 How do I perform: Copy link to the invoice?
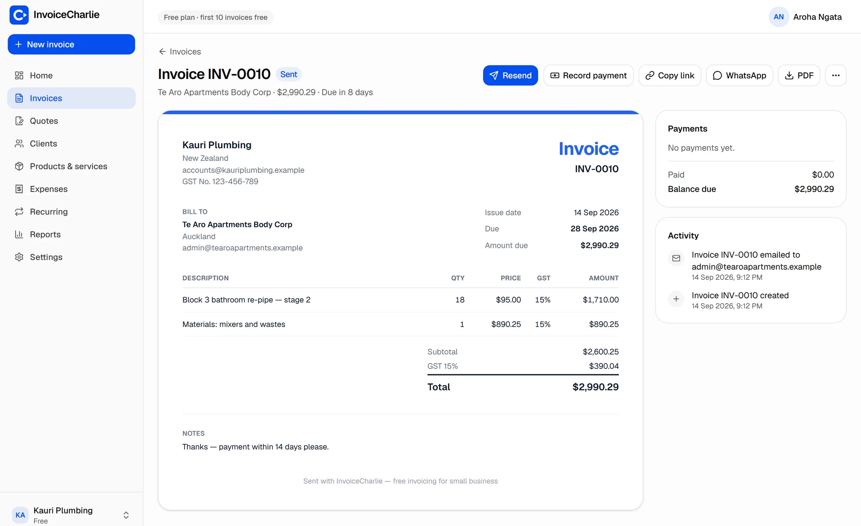pyautogui.click(x=670, y=76)
